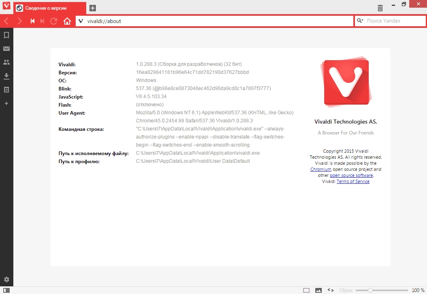427x294 pixels.
Task: Open the Vivaldi main menu logo
Action: click(6, 6)
